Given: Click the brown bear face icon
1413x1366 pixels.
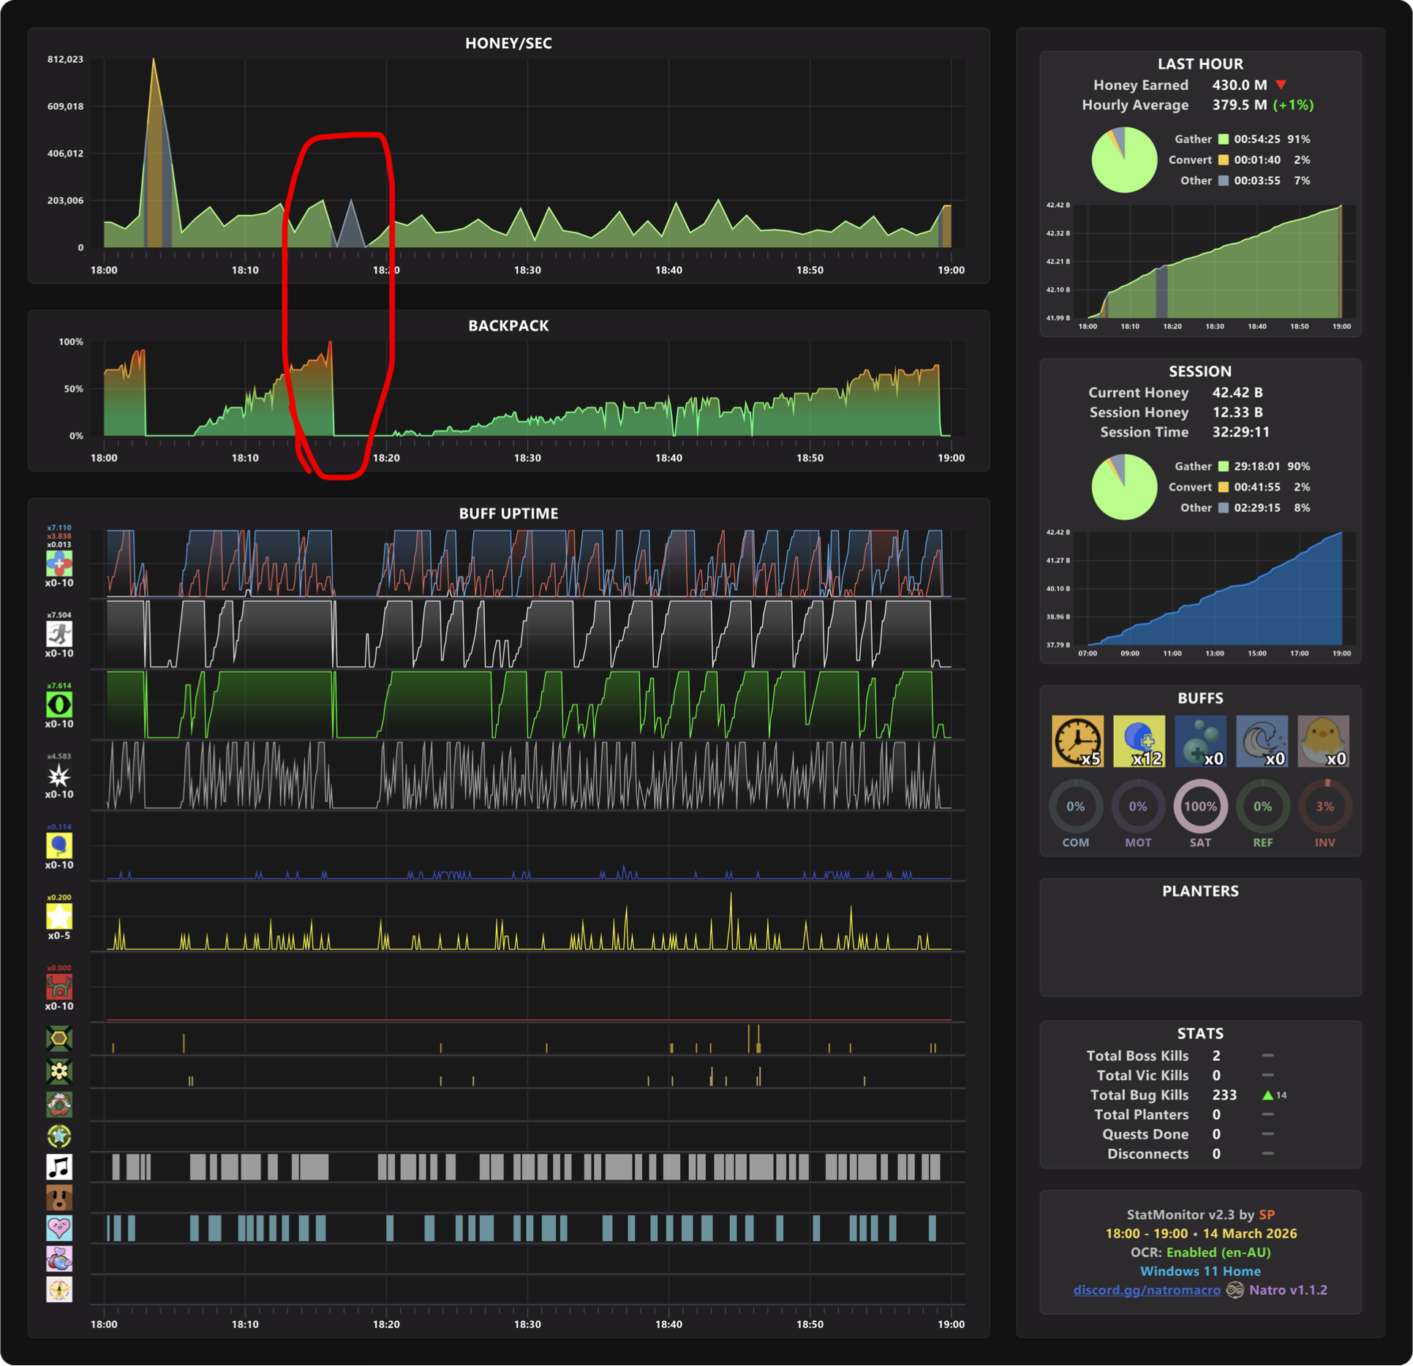Looking at the screenshot, I should [x=59, y=1198].
